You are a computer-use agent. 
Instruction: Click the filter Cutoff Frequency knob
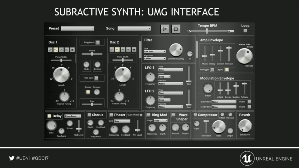pyautogui.click(x=176, y=50)
